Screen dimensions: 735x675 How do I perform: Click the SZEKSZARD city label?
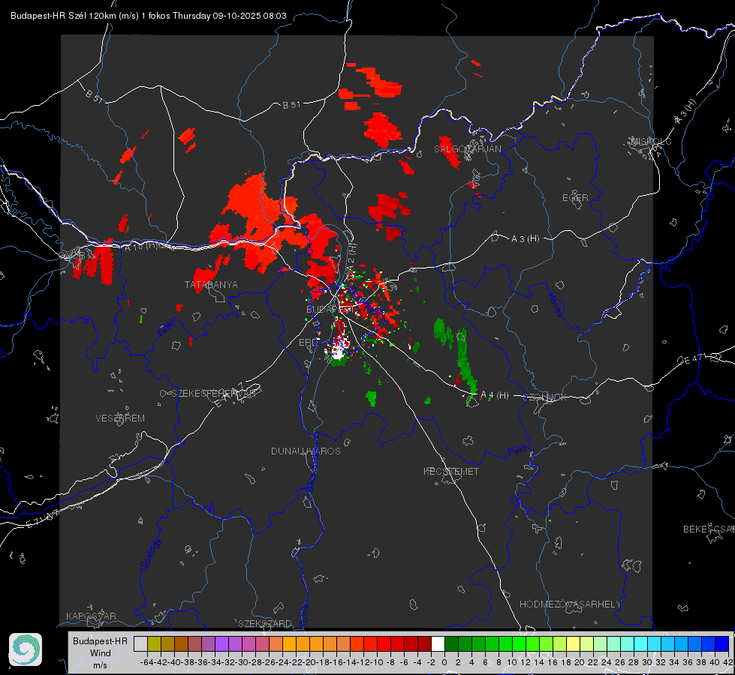point(265,623)
